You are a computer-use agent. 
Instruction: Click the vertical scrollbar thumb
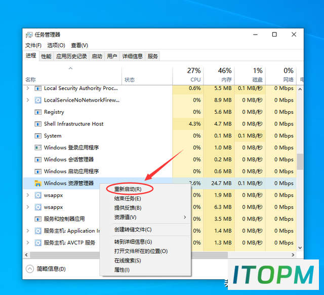(300, 161)
